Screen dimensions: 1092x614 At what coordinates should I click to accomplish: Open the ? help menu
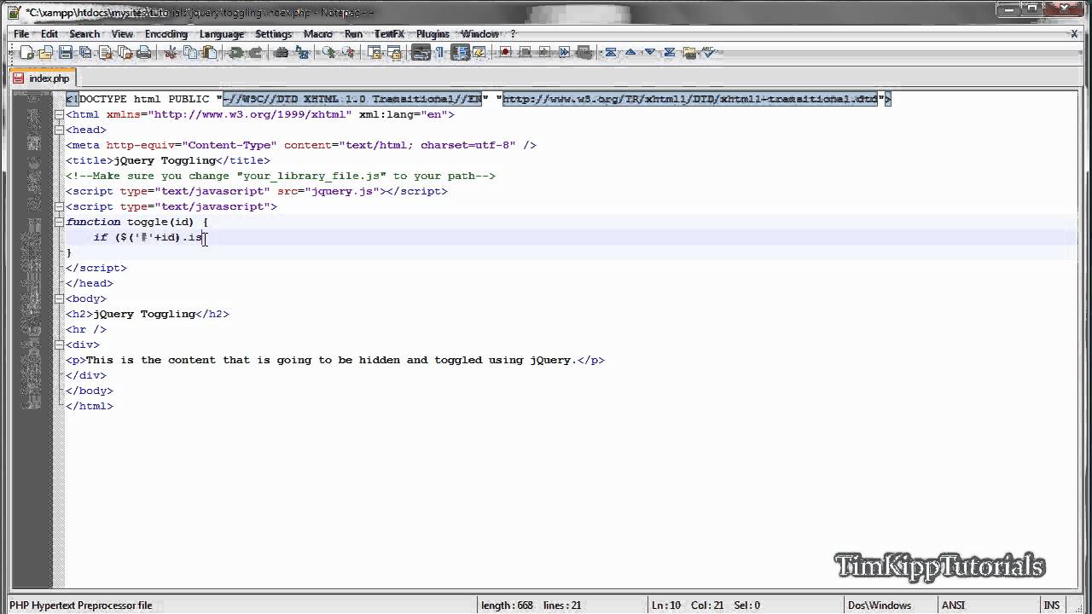tap(513, 34)
